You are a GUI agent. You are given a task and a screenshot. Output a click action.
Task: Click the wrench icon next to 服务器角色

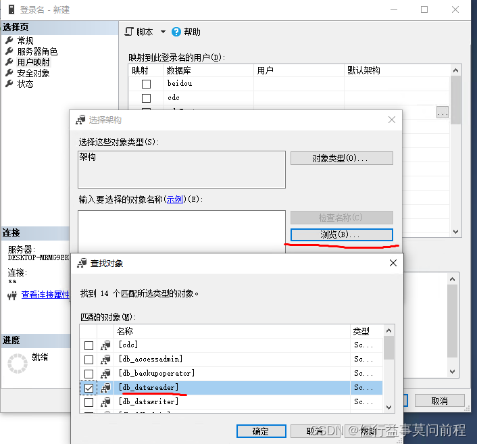[x=9, y=51]
